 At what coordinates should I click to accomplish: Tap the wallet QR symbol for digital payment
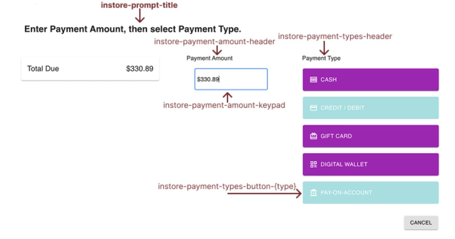(313, 164)
